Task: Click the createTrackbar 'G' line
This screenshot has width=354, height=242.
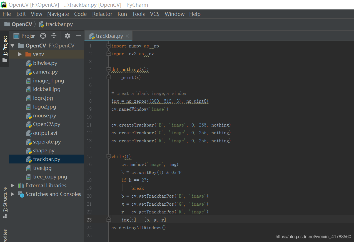Action: point(171,133)
